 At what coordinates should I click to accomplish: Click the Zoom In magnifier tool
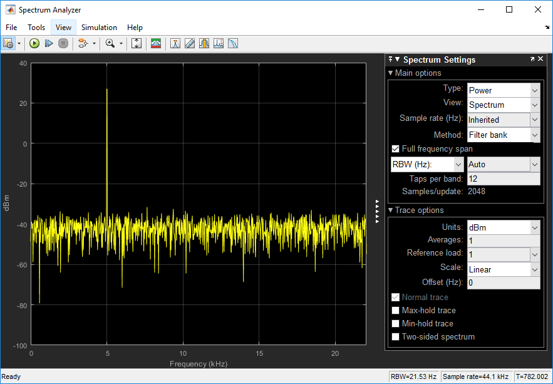(110, 43)
